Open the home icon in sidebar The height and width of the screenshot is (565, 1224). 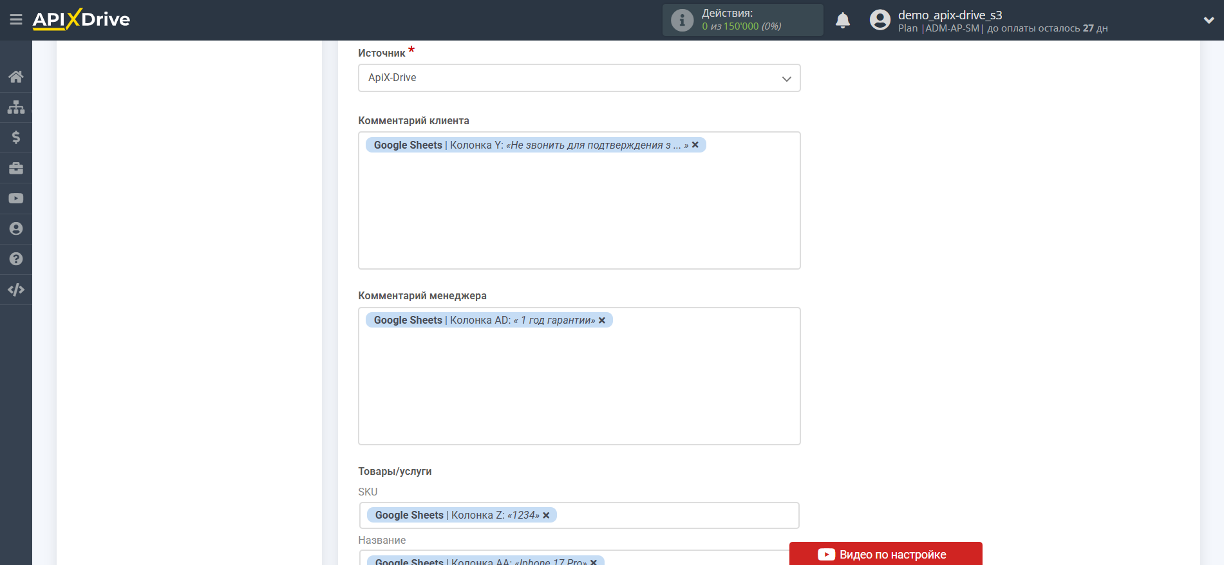16,77
